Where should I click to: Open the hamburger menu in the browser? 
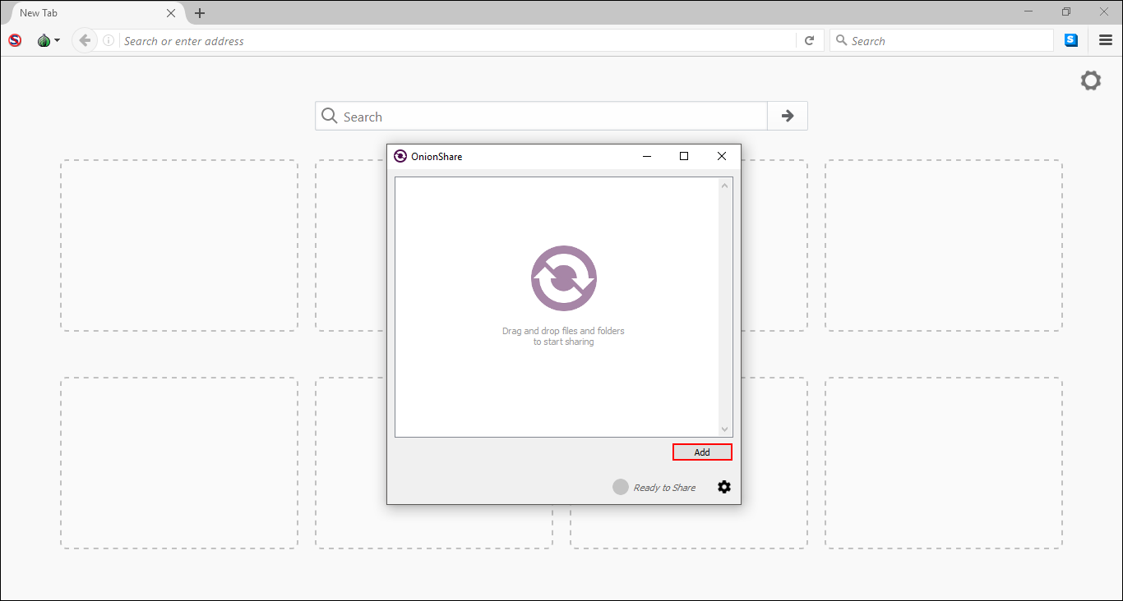coord(1106,40)
